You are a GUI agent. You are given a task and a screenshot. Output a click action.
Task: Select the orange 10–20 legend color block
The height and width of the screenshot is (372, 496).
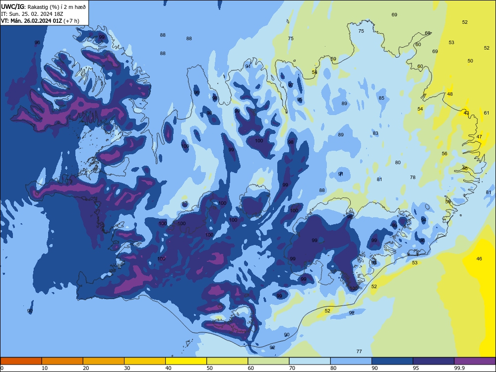pos(62,361)
